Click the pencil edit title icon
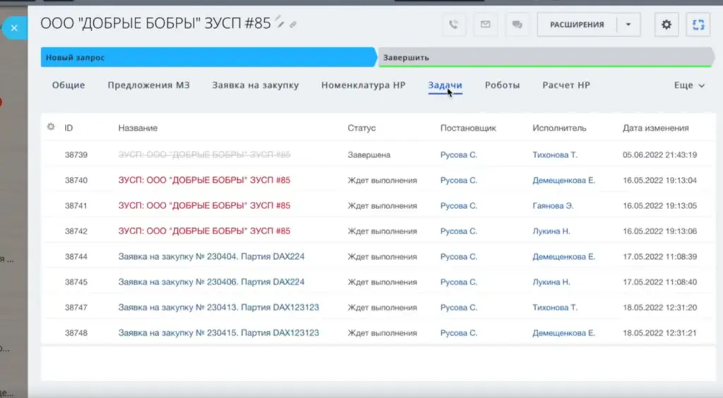The width and height of the screenshot is (723, 398). [280, 23]
